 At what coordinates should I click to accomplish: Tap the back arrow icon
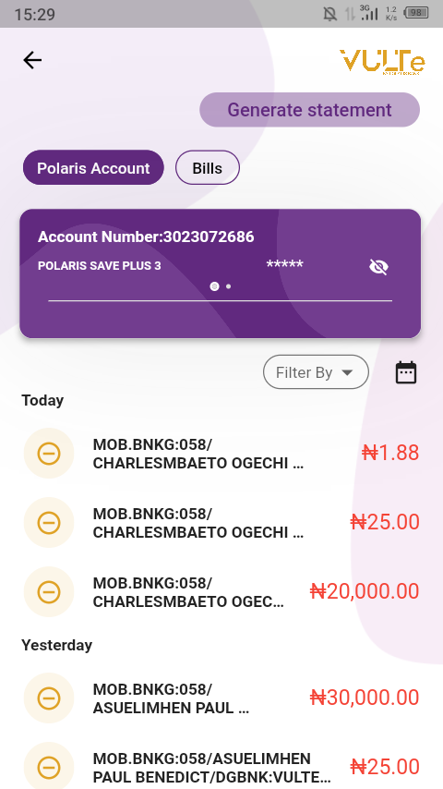click(x=32, y=60)
